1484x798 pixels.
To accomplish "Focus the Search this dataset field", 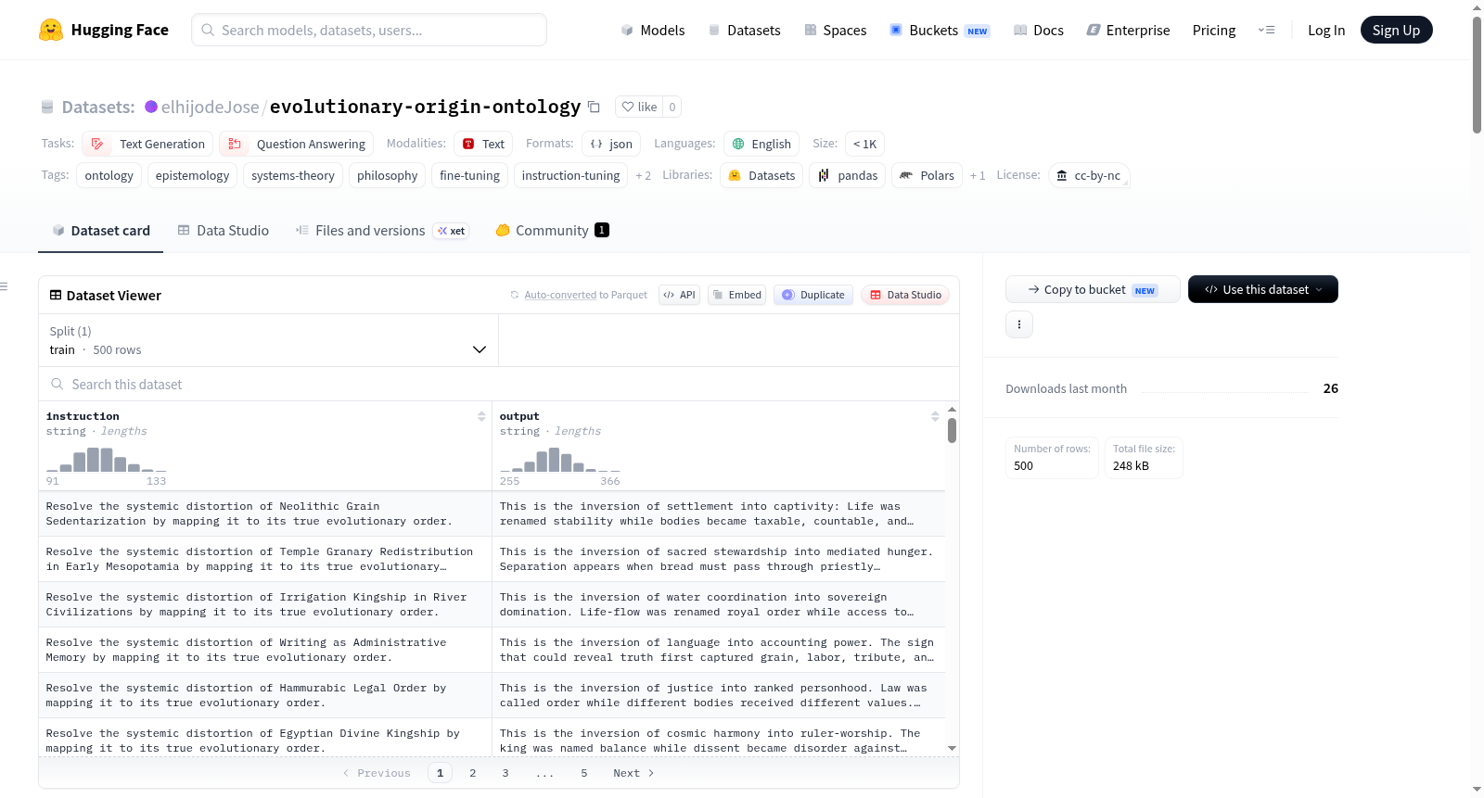I will (x=499, y=384).
